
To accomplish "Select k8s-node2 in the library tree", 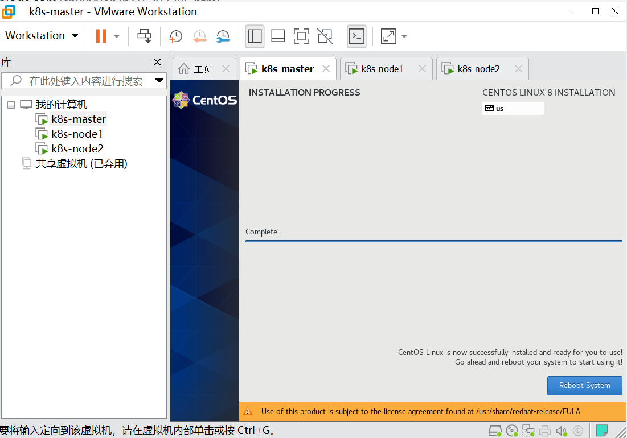I will (x=77, y=148).
